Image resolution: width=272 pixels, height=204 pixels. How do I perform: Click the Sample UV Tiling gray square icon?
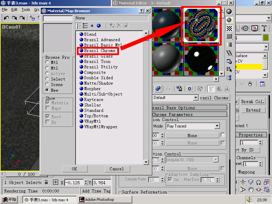click(229, 36)
